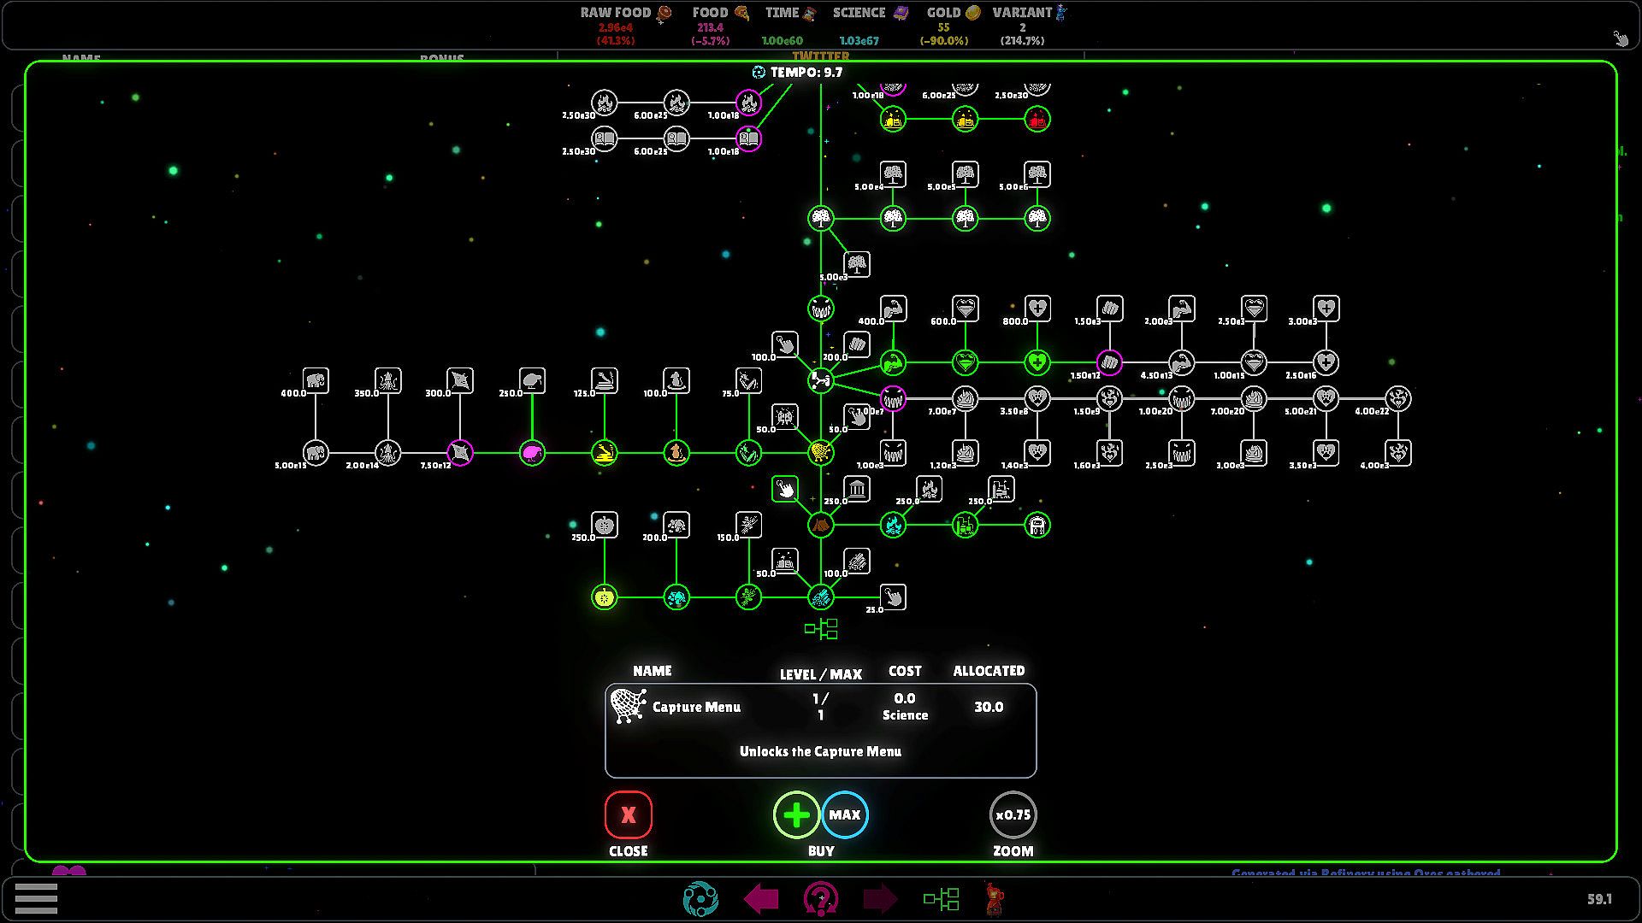Open the hamburger menu at bottom left
The width and height of the screenshot is (1642, 923).
(36, 898)
